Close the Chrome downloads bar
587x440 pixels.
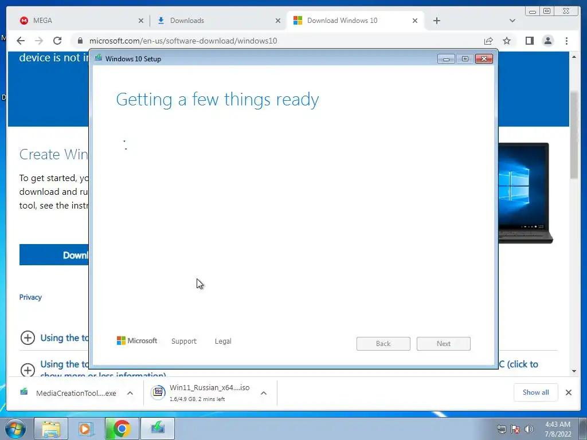click(x=569, y=392)
